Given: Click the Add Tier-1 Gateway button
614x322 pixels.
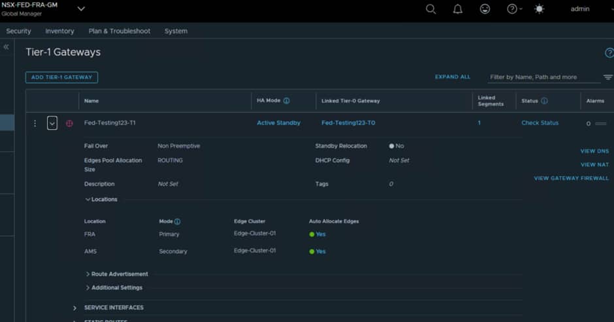Looking at the screenshot, I should click(61, 77).
